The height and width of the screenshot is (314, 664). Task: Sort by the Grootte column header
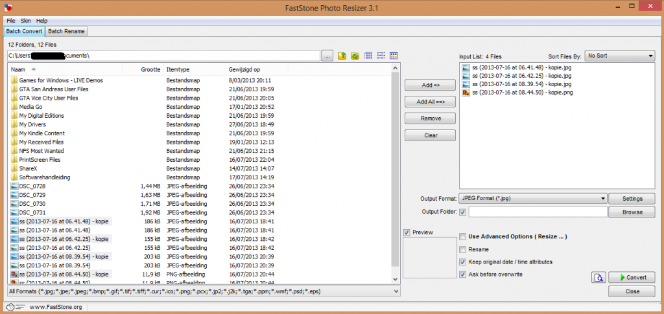[143, 69]
